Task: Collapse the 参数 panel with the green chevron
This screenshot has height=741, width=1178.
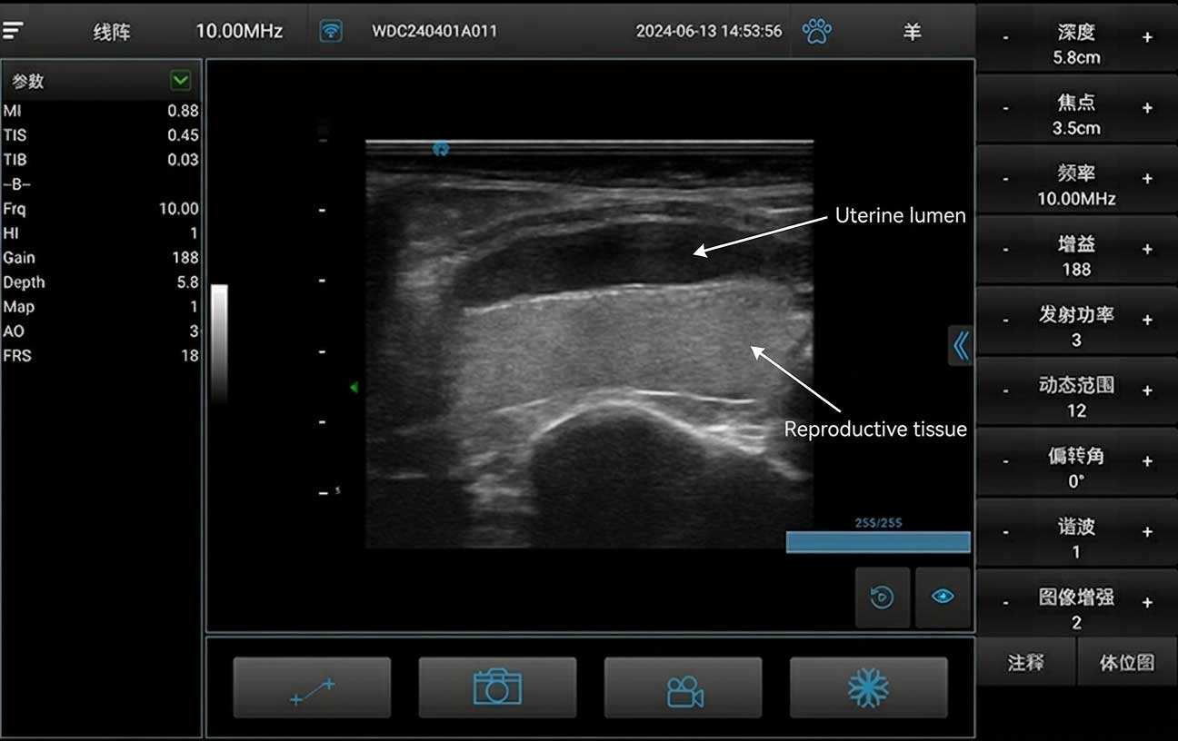Action: pos(179,81)
